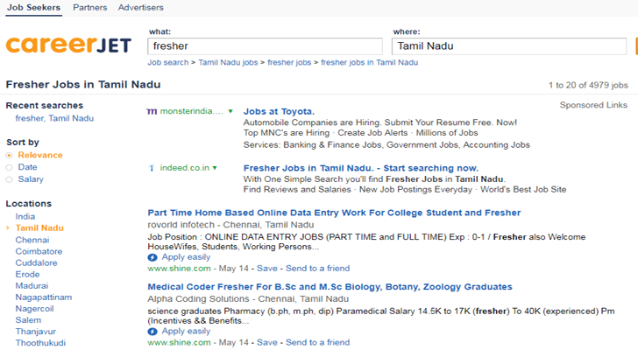The height and width of the screenshot is (350, 638).
Task: Switch to Job Seekers tab
Action: 34,7
